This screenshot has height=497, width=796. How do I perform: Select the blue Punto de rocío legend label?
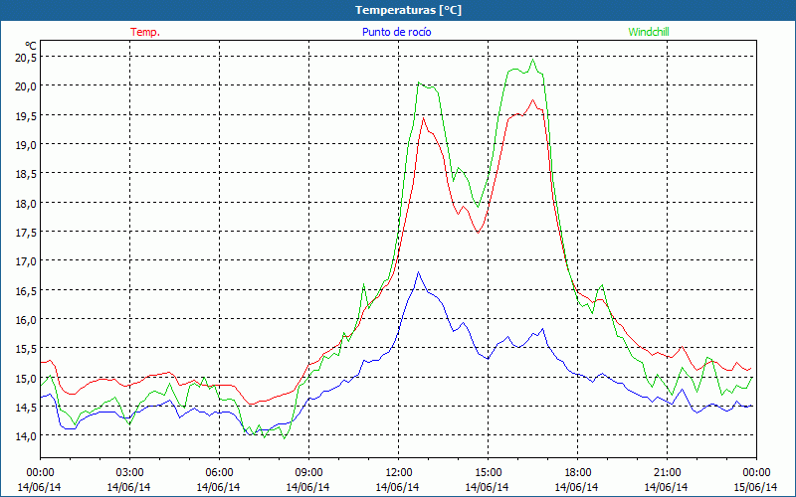tap(397, 32)
